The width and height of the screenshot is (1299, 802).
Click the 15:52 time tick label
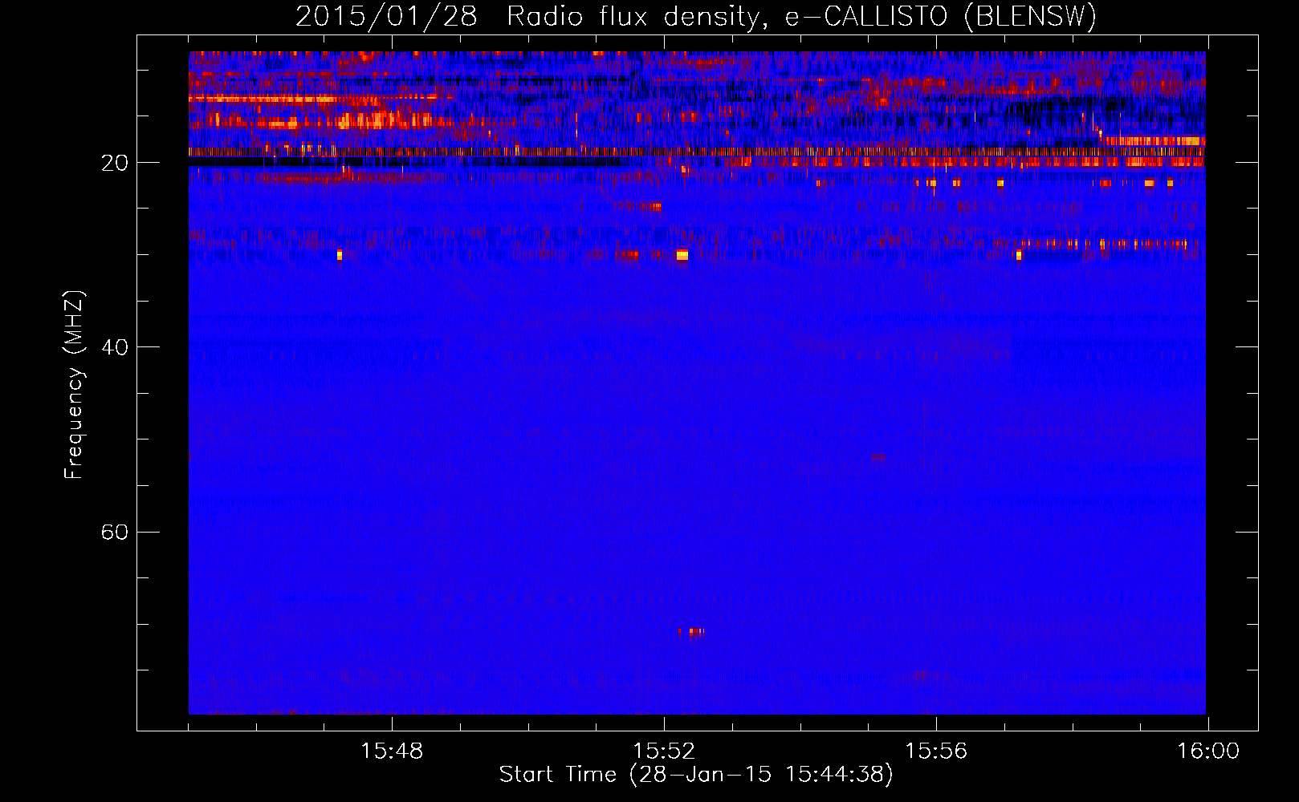point(664,751)
